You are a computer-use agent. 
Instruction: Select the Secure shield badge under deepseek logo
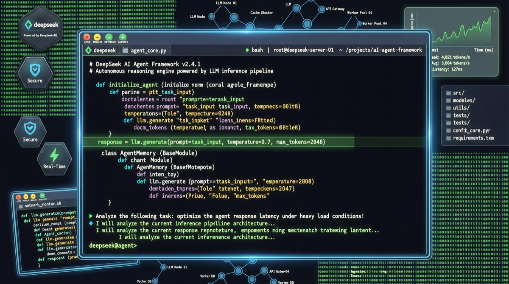click(x=35, y=73)
